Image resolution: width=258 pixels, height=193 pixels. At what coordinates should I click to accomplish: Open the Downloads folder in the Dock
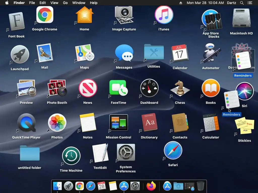(x=178, y=186)
